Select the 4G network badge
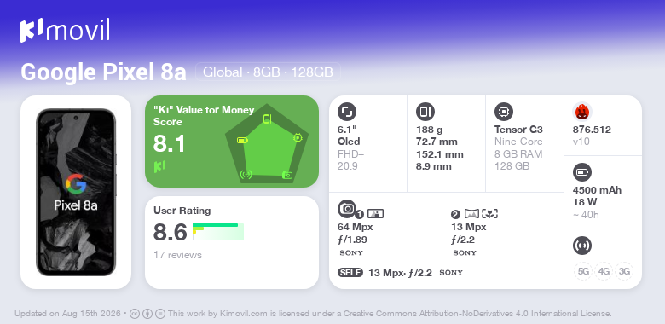Viewport: 665px width, 324px height. point(604,271)
